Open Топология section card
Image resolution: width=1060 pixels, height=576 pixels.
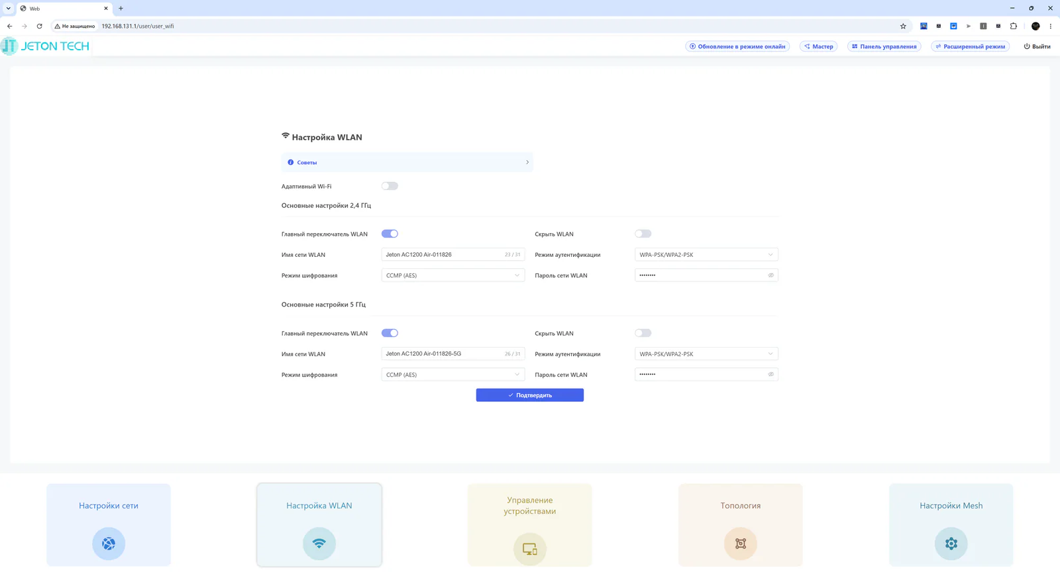(741, 525)
